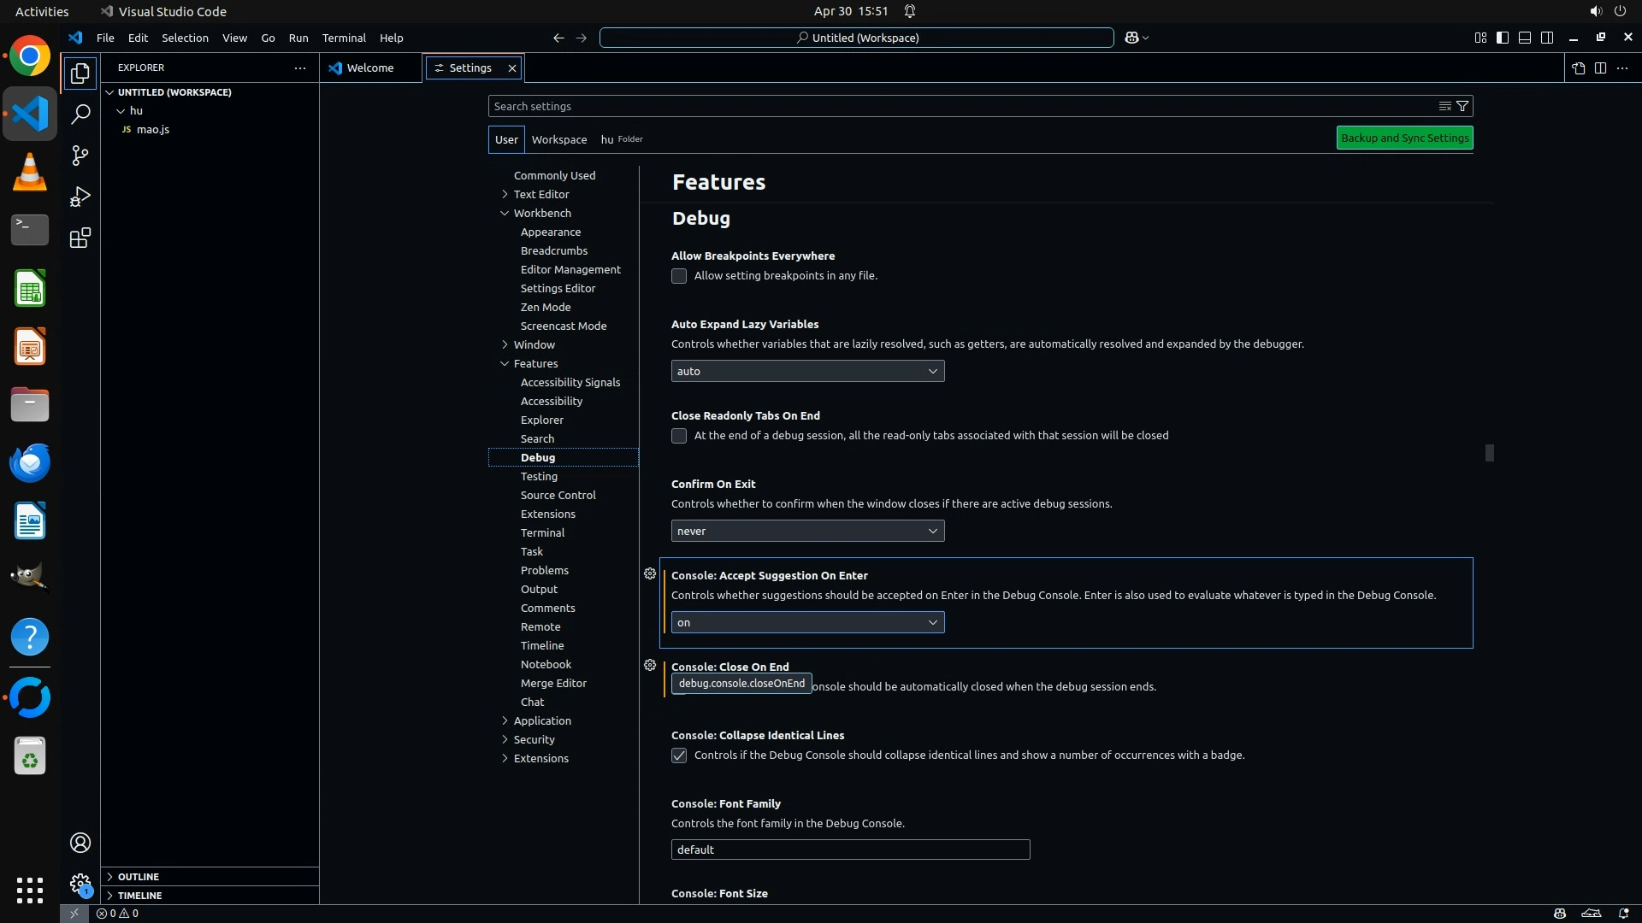
Task: Open mao.js file in Explorer
Action: (153, 129)
